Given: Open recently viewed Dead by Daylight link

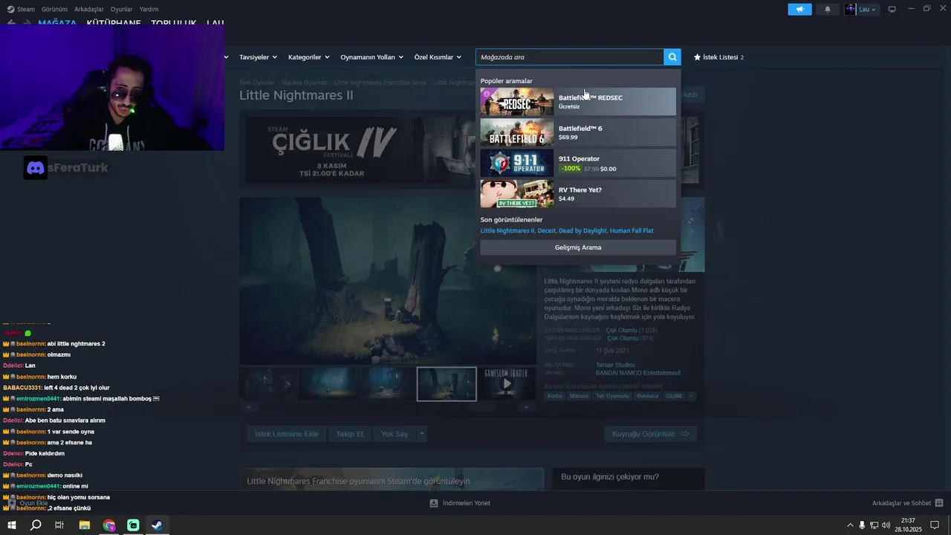Looking at the screenshot, I should 582,230.
